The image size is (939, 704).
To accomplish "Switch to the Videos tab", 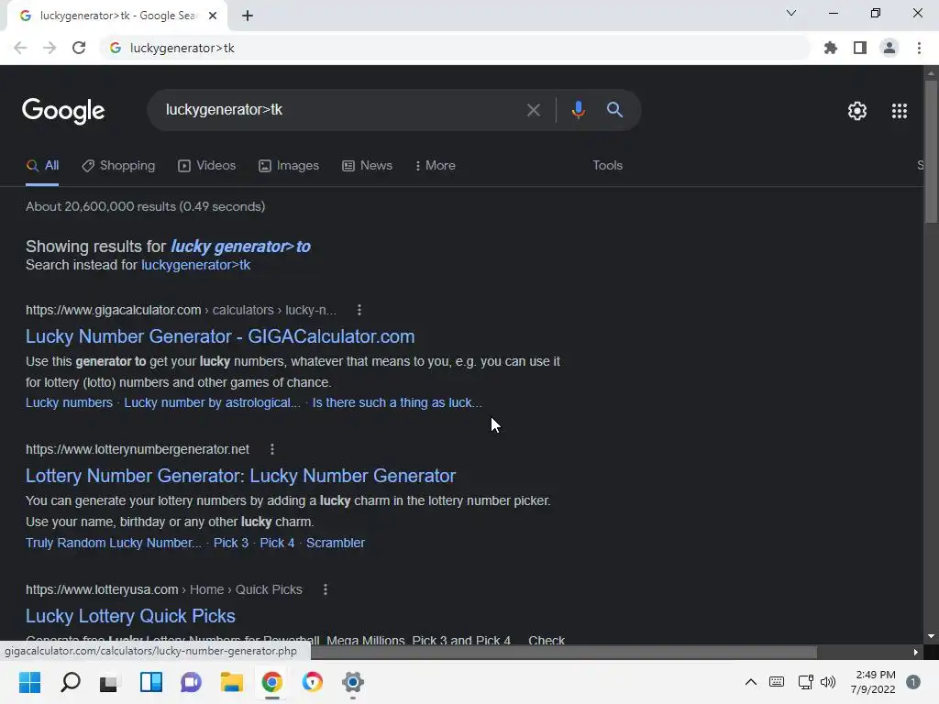I will tap(207, 166).
